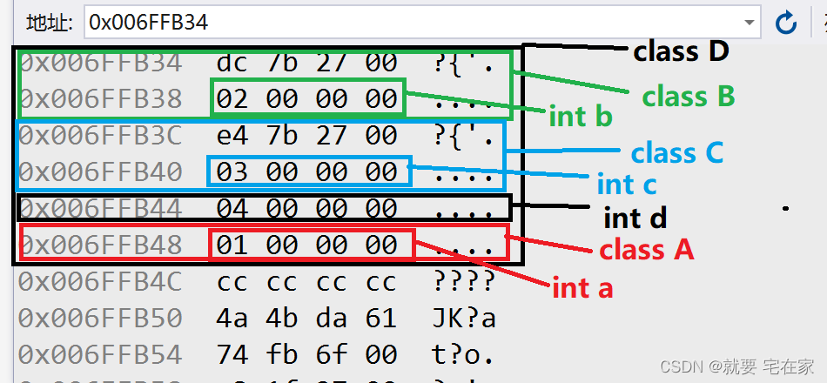
Task: Click the uninitialized bytes cc cc cc cc
Action: click(x=306, y=282)
